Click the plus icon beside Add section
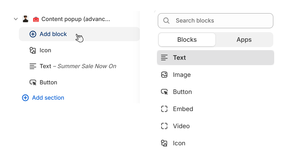 click(x=25, y=98)
